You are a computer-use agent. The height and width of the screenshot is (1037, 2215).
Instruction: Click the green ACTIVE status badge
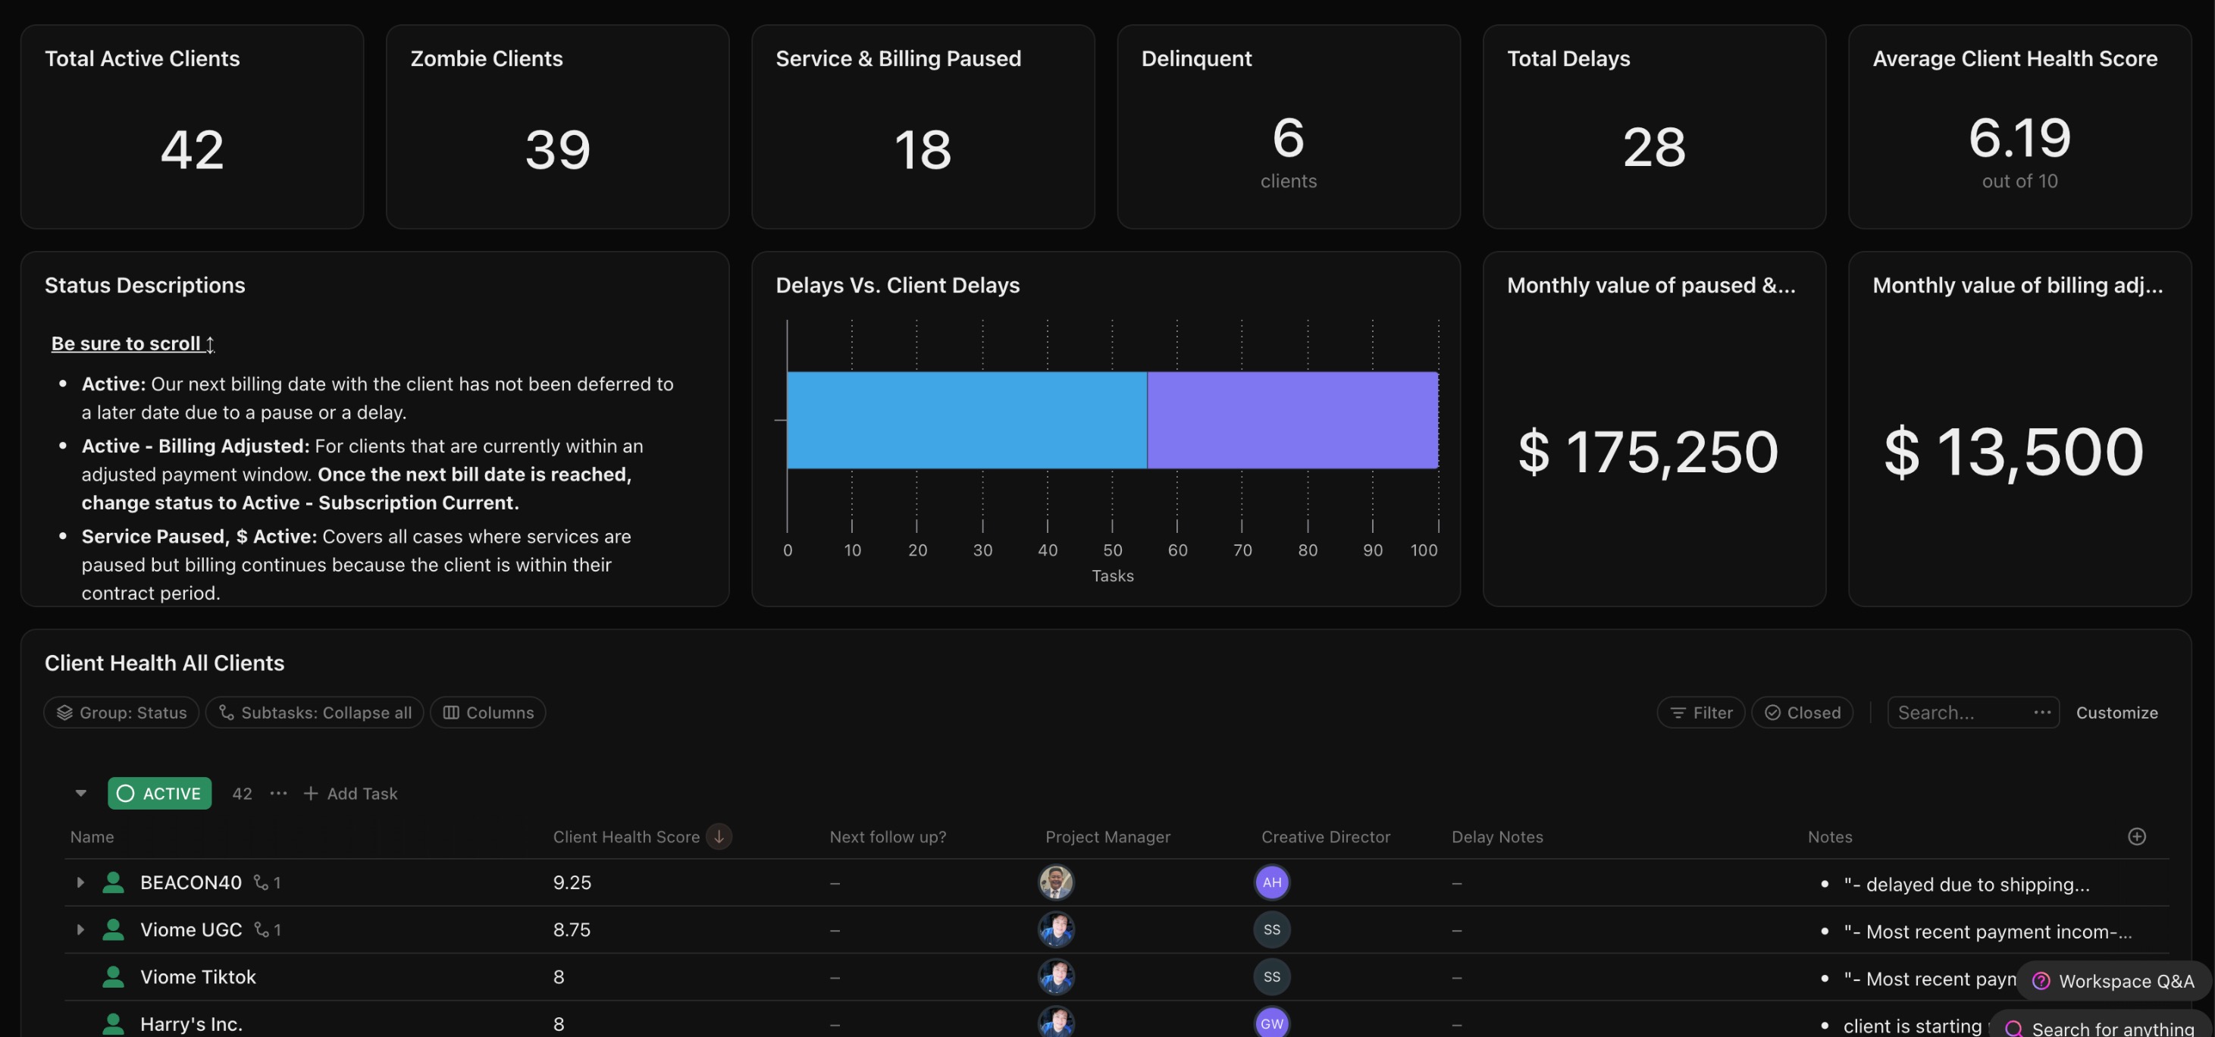click(x=160, y=793)
